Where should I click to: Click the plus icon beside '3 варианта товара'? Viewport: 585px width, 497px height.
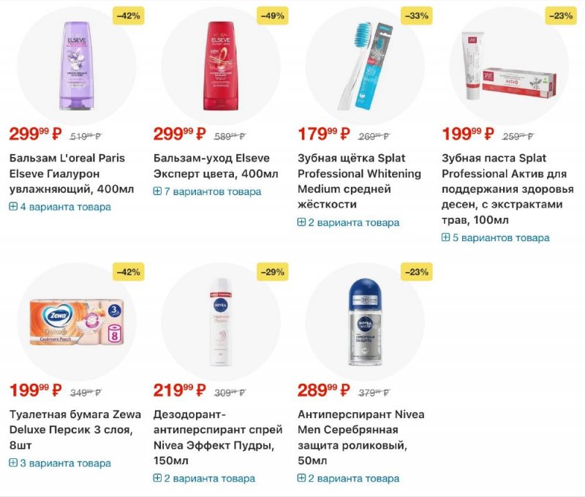[13, 463]
